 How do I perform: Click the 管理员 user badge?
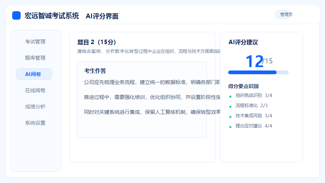(283, 15)
